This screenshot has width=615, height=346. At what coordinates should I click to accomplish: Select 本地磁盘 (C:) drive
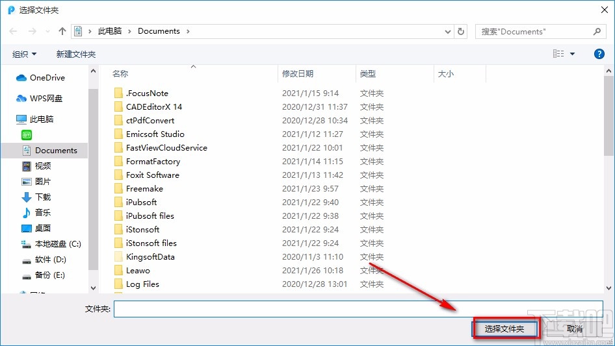pos(51,243)
